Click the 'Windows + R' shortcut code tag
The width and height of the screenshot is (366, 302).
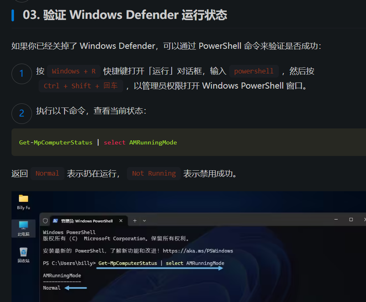74,71
